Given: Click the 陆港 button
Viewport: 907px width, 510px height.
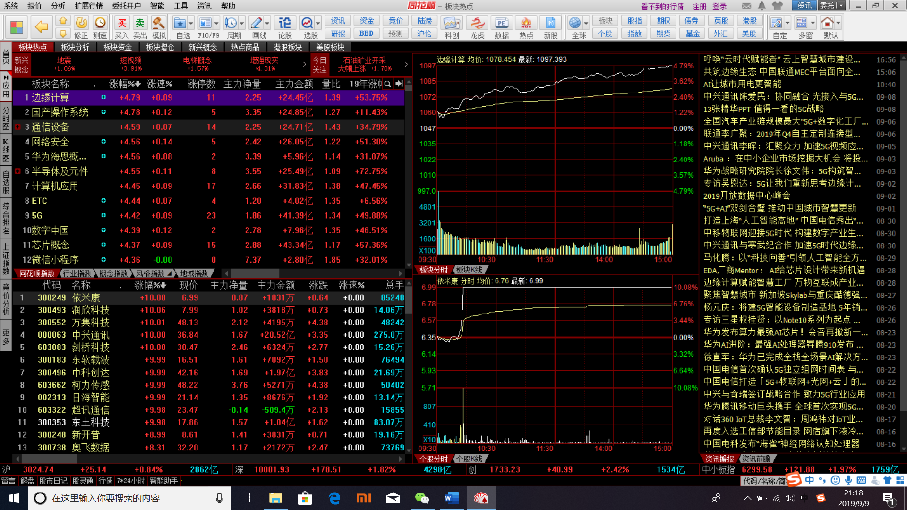Looking at the screenshot, I should (x=424, y=21).
